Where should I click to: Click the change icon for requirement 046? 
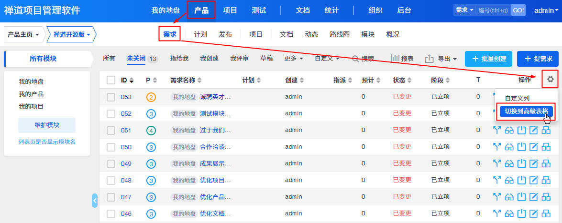click(497, 213)
